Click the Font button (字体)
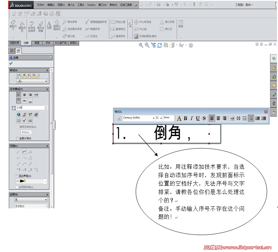Screen dimensions: 278x252 [x=26, y=132]
